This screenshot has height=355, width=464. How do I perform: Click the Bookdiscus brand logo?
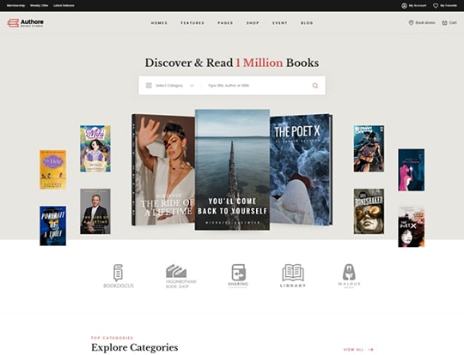coord(119,276)
